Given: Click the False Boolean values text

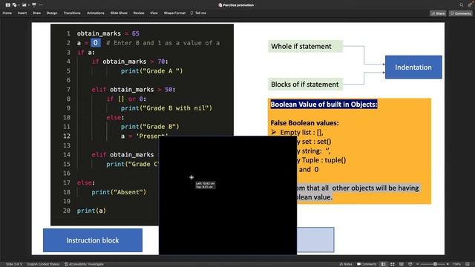Looking at the screenshot, I should [x=304, y=123].
